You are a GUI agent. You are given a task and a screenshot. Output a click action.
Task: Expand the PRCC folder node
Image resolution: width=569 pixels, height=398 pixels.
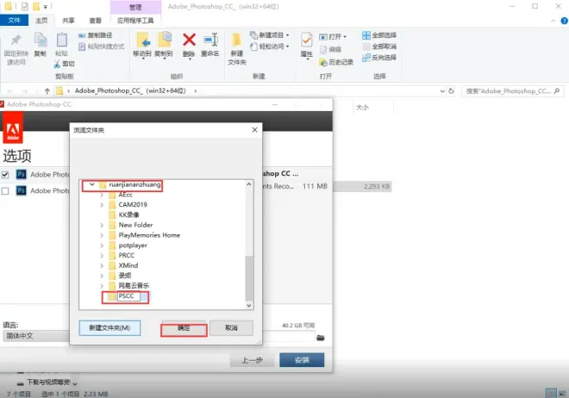coord(102,256)
